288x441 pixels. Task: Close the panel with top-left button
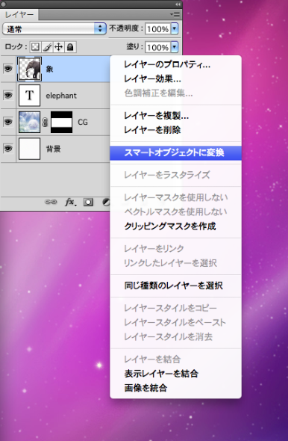(4, 4)
